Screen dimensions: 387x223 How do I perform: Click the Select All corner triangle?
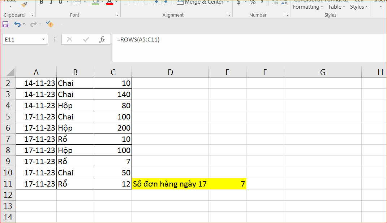tap(10, 72)
